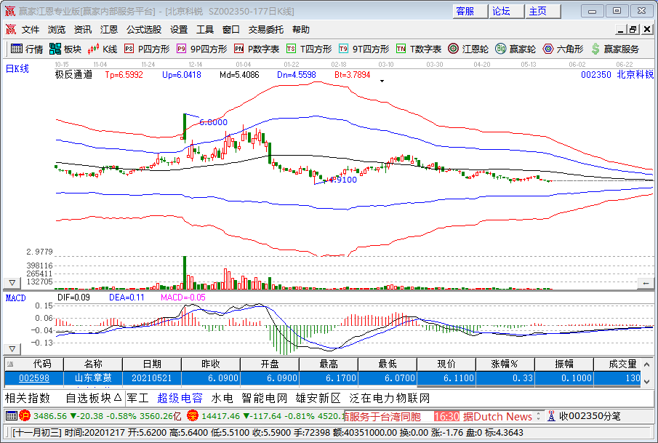This screenshot has width=658, height=443.
Task: Open the 公式选股 formula stock picker menu
Action: (x=143, y=30)
